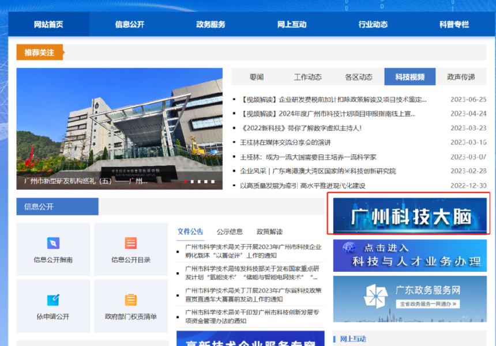This screenshot has width=496, height=346.
Task: Open 以高质量发展为牵引 article
Action: click(x=303, y=185)
